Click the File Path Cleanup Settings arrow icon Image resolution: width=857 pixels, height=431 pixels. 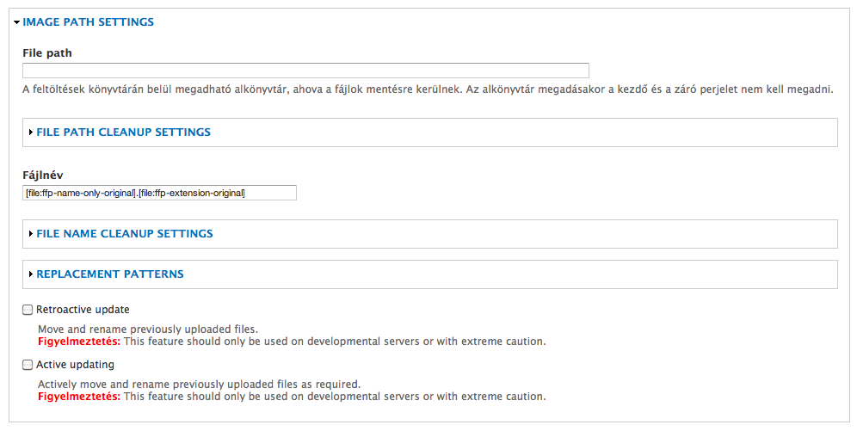pyautogui.click(x=31, y=132)
